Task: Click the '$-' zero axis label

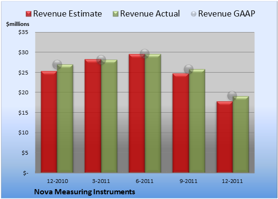Action: pyautogui.click(x=26, y=173)
